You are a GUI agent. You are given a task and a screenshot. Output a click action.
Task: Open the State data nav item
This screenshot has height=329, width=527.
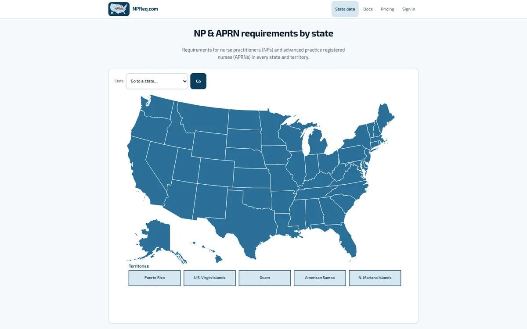(345, 9)
